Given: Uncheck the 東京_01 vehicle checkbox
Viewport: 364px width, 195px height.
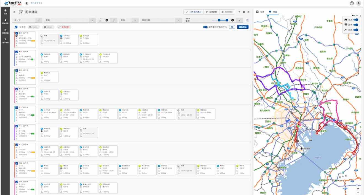Looking at the screenshot, I should [x=17, y=33].
